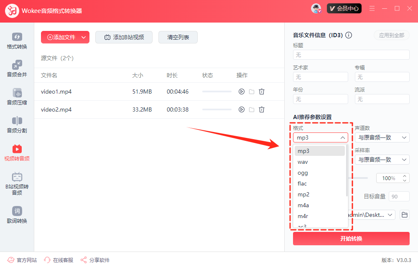
Task: Open the 声道数 channel dropdown
Action: 382,137
